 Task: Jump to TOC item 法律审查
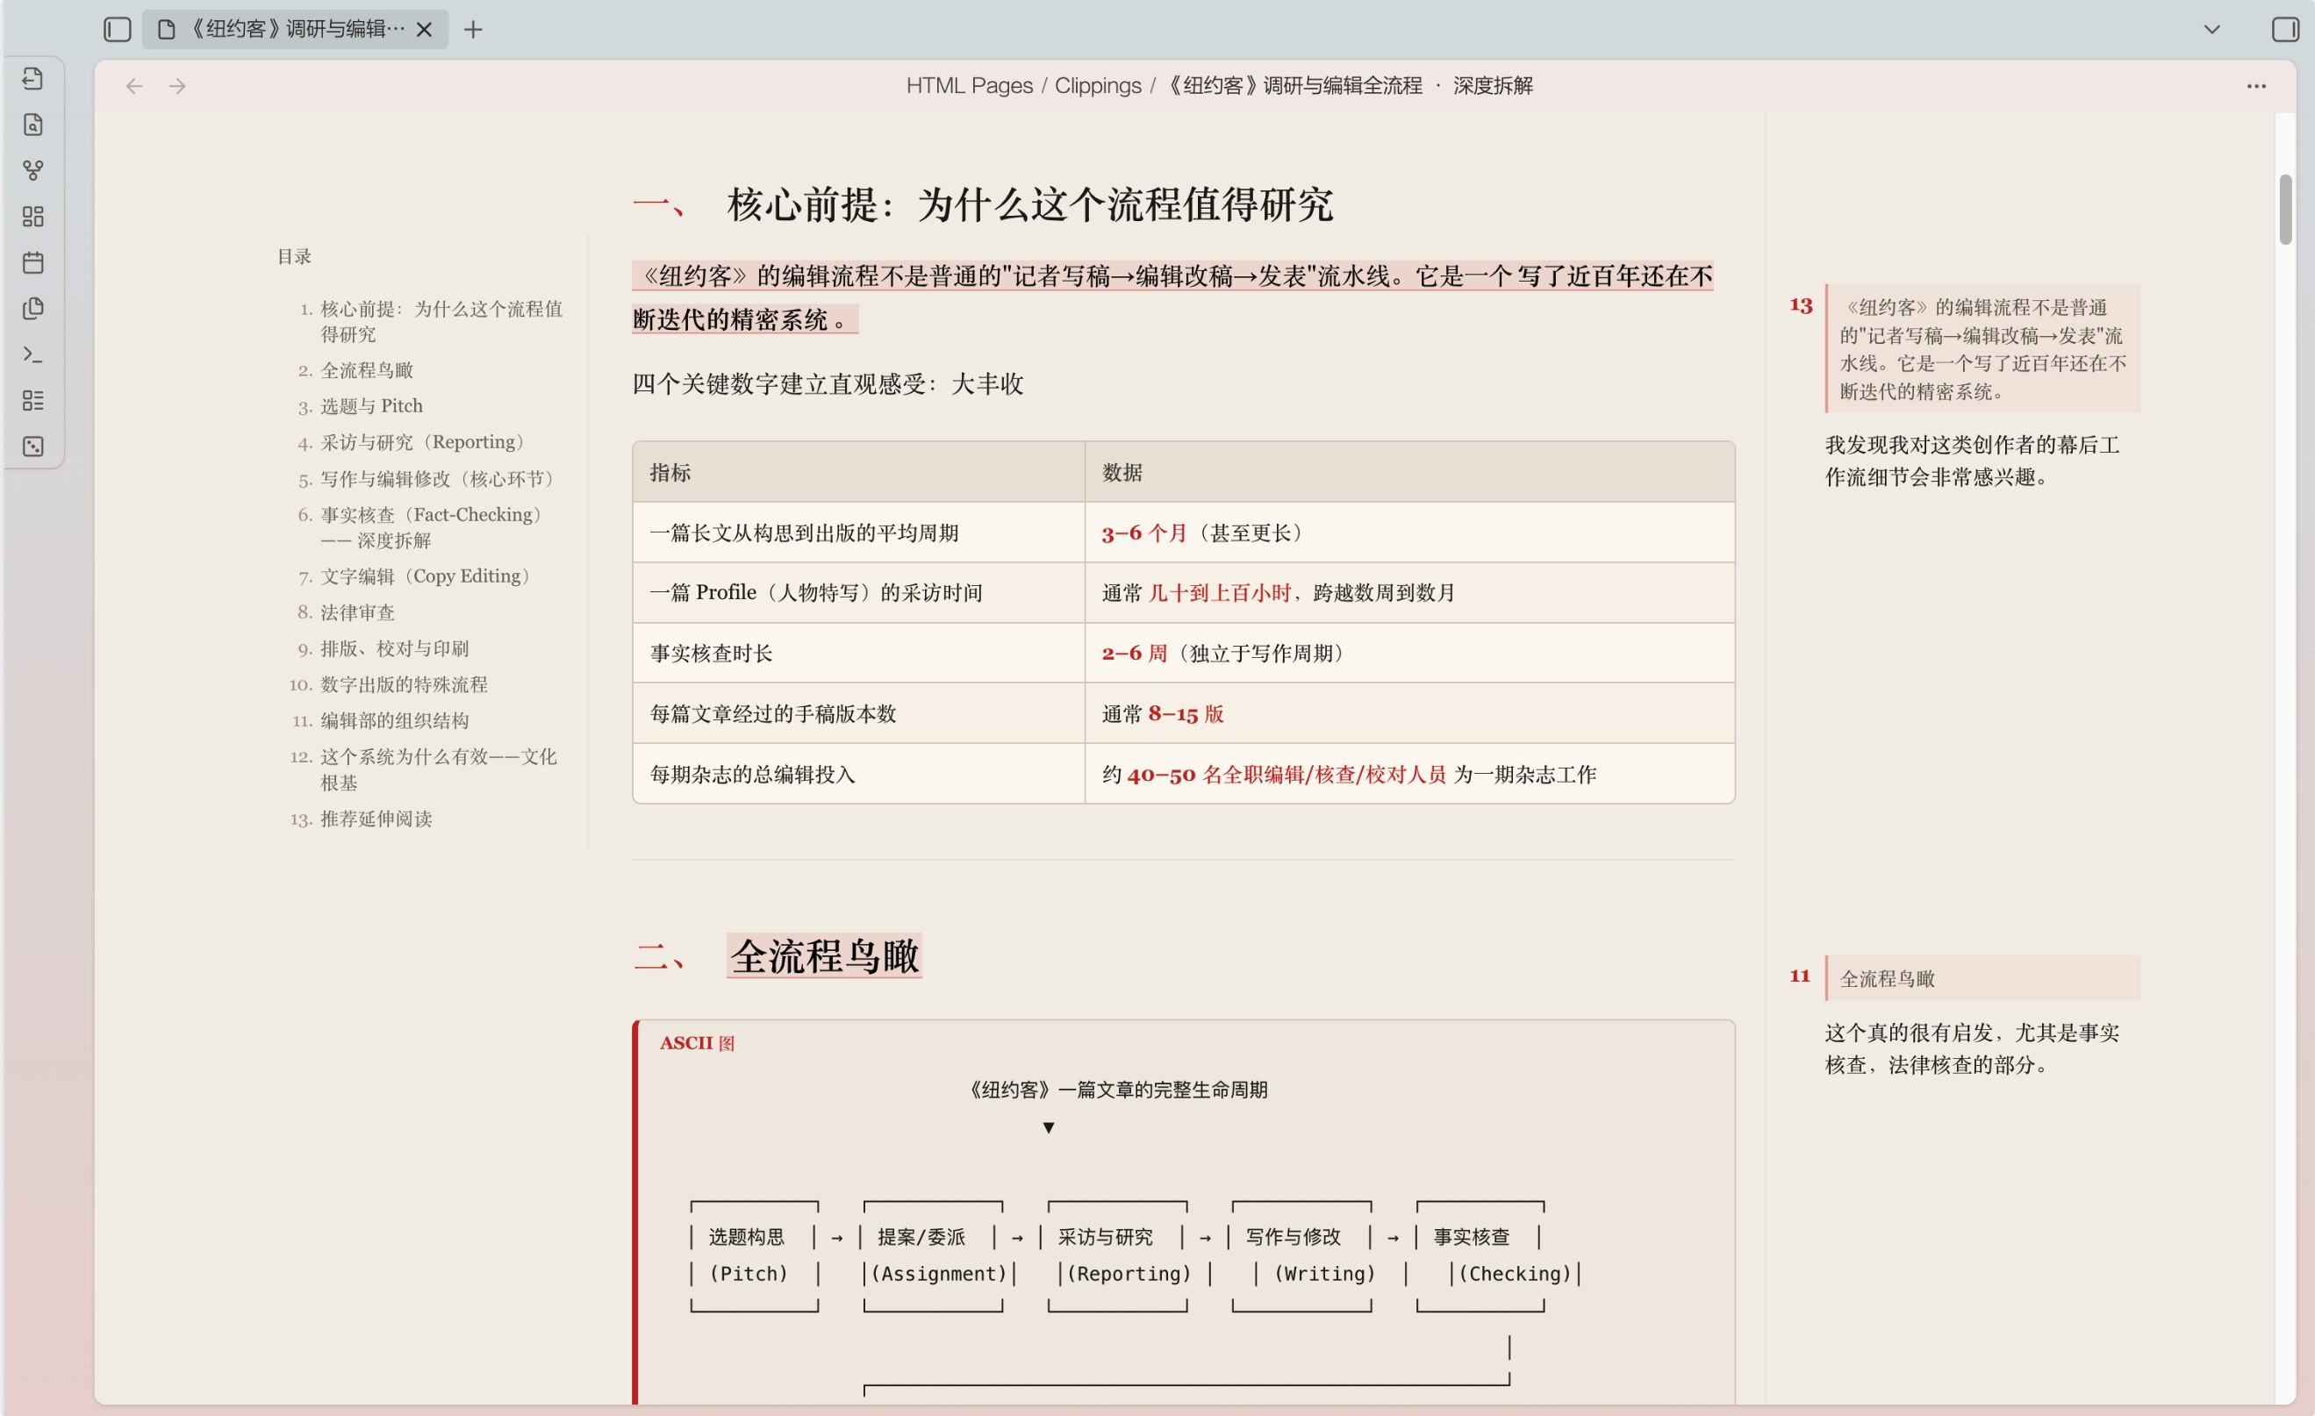pos(357,612)
